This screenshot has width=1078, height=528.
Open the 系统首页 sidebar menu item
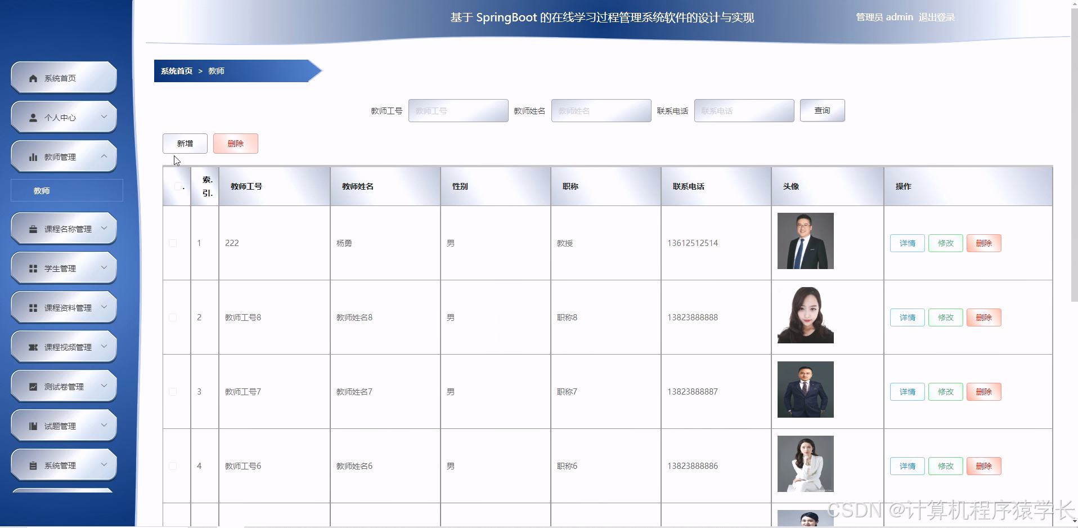64,78
